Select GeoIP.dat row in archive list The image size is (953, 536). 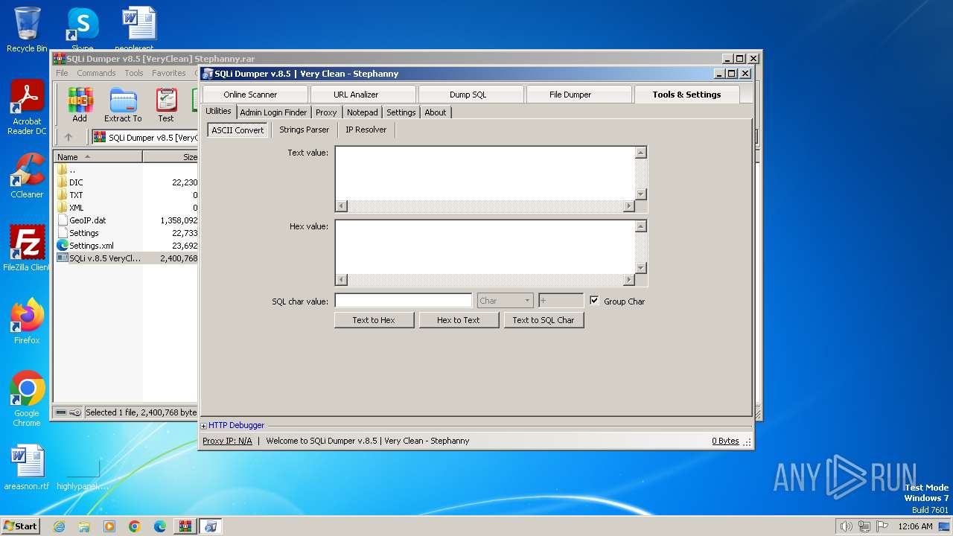[x=127, y=220]
